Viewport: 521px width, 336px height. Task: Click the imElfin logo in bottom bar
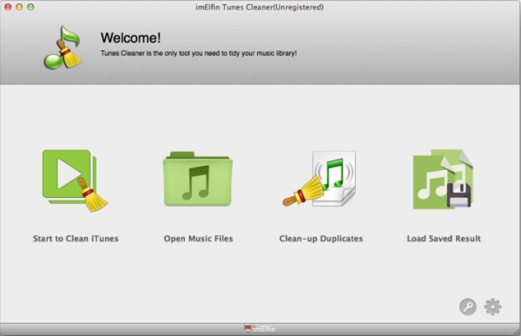point(260,329)
